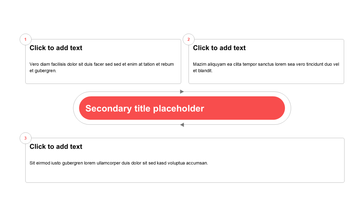Select the "Click to add text" heading in box 3
The image size is (364, 204).
point(56,146)
